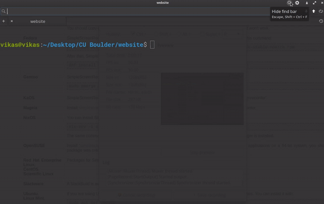The height and width of the screenshot is (204, 324).
Task: Open the history clock icon beside the tabs
Action: (x=320, y=21)
